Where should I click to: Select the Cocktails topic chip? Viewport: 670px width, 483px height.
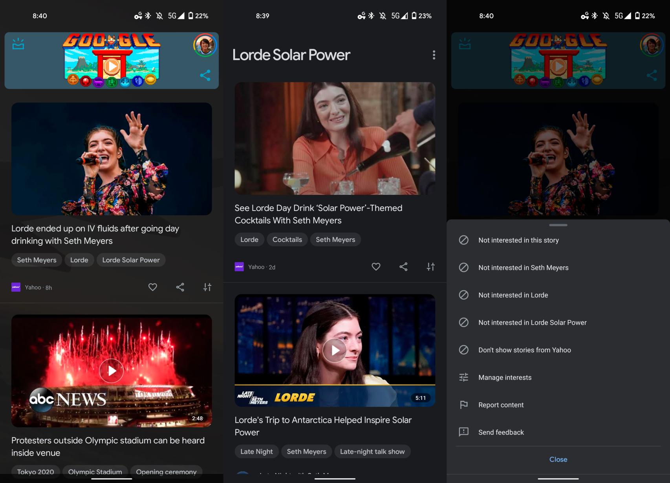[287, 240]
